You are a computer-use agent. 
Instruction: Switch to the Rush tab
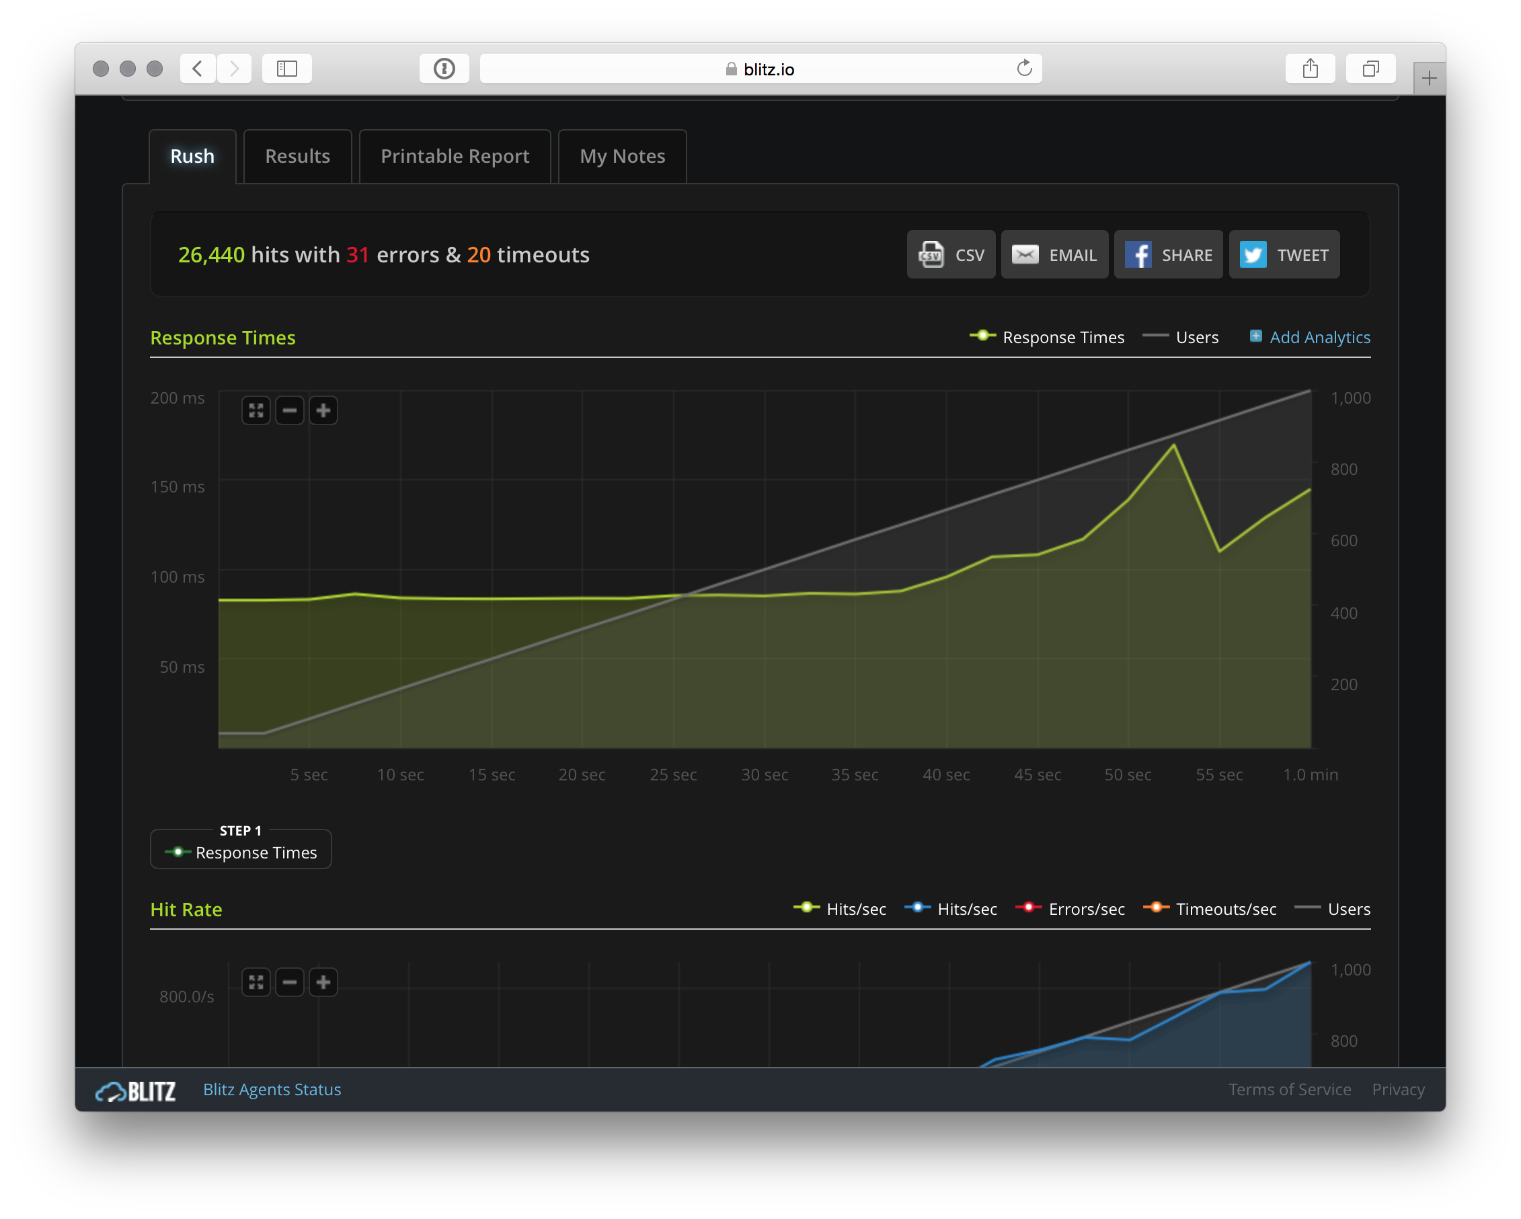(192, 156)
